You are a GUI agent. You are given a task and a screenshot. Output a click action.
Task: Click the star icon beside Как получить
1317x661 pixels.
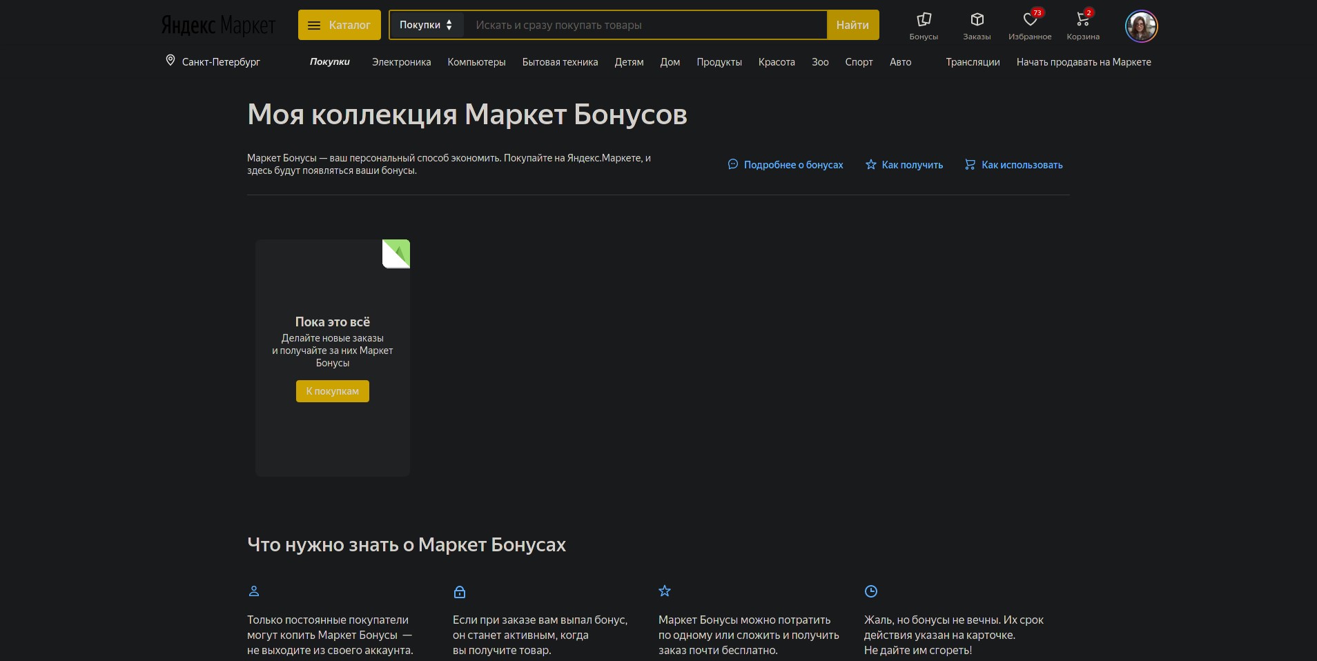(x=870, y=164)
